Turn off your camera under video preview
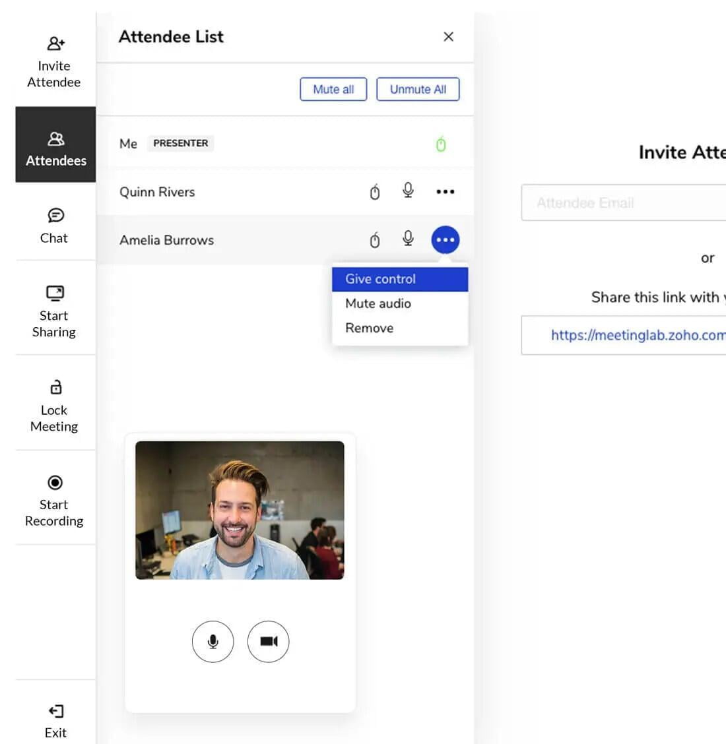Image resolution: width=726 pixels, height=744 pixels. point(268,641)
